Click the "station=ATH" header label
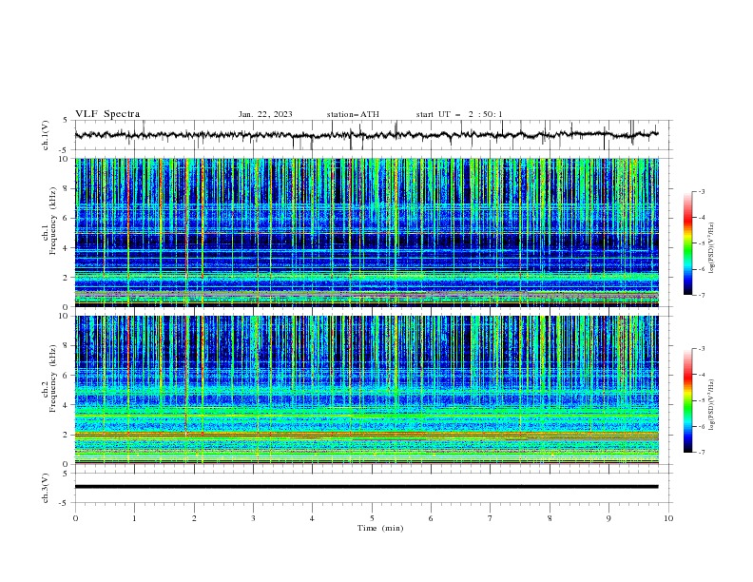 (x=353, y=114)
